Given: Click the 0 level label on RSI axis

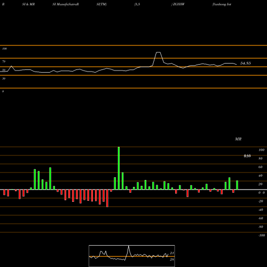Looking at the screenshot, I should (3, 91).
